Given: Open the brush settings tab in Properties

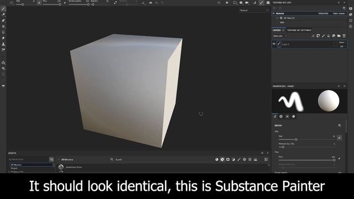Looking at the screenshot, I should click(275, 117).
